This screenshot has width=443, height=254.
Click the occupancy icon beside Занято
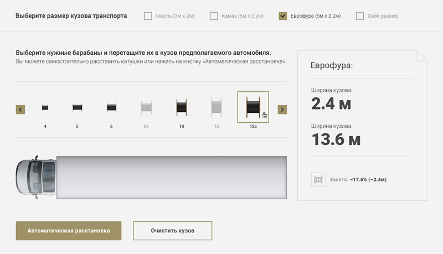coord(318,180)
